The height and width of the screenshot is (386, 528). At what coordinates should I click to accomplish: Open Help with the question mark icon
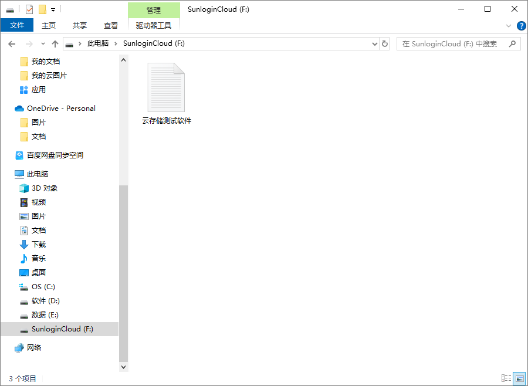point(521,26)
